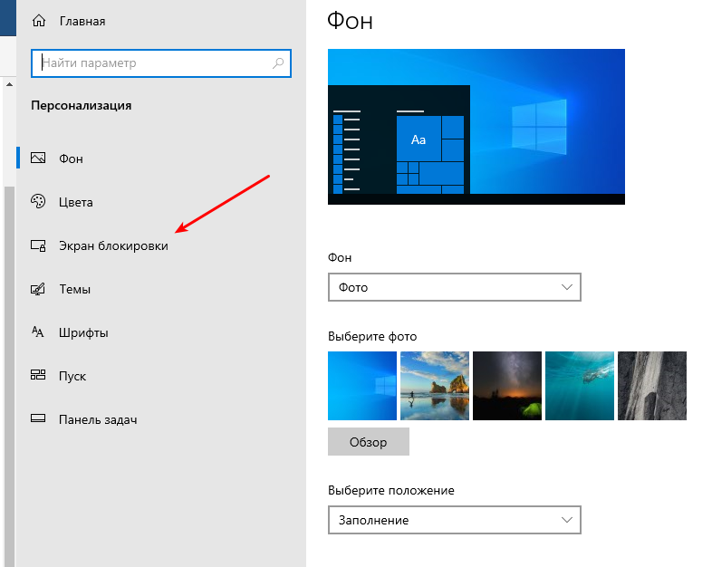Screen dimensions: 712x567
Task: Select the underwater swimmer wallpaper thumbnail
Action: (x=580, y=386)
